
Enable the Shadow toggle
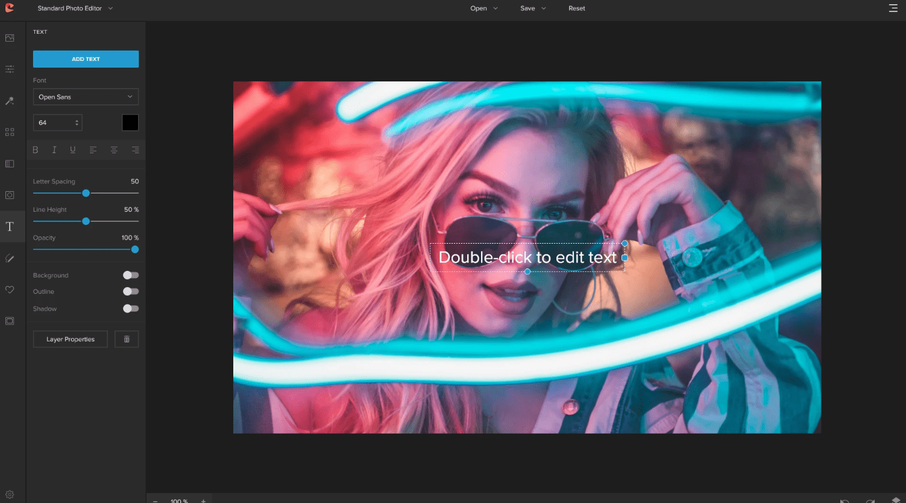point(130,308)
